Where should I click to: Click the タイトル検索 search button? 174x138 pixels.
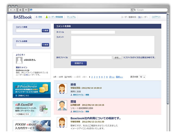click(45, 45)
